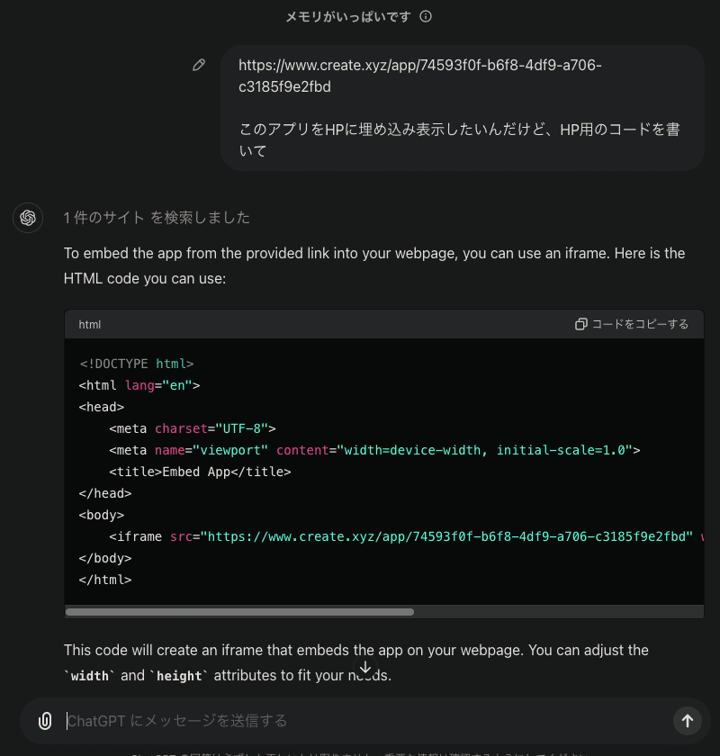Screen dimensions: 720x756
Task: Click the closing '</head>' tag line
Action: 105,493
